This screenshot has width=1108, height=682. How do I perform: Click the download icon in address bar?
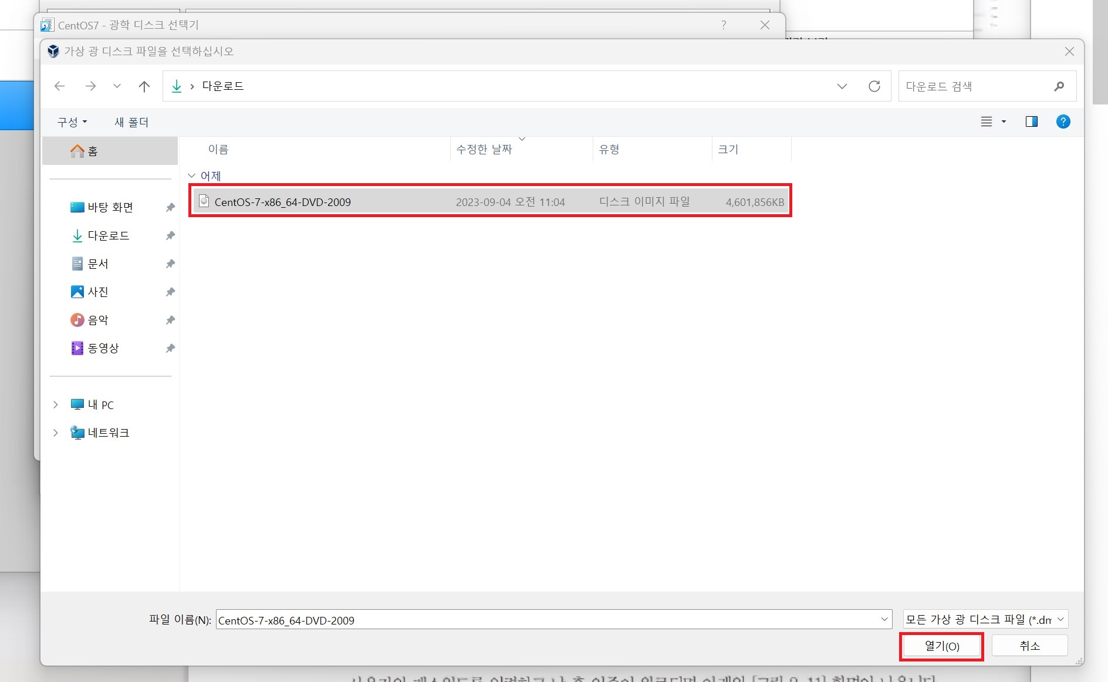[176, 86]
